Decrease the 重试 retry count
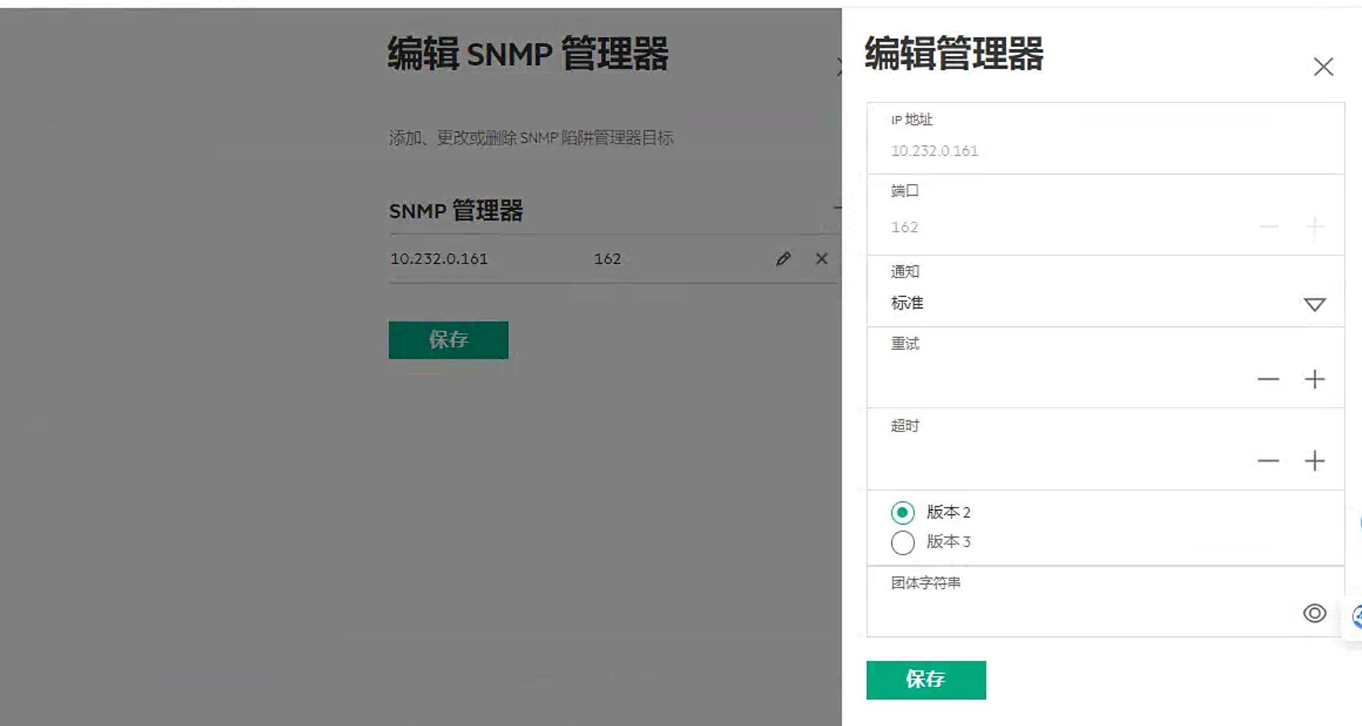This screenshot has height=726, width=1362. tap(1268, 379)
